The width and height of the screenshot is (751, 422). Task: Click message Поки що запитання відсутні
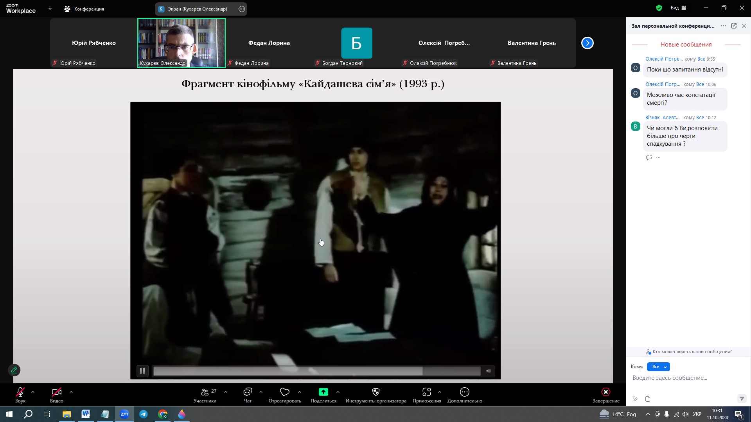pyautogui.click(x=685, y=70)
